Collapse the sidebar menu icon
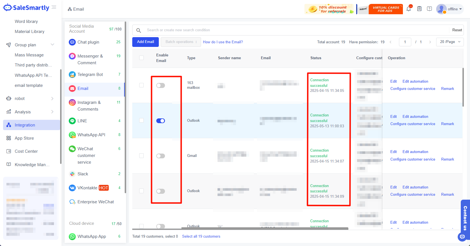This screenshot has width=470, height=246. (54, 7)
